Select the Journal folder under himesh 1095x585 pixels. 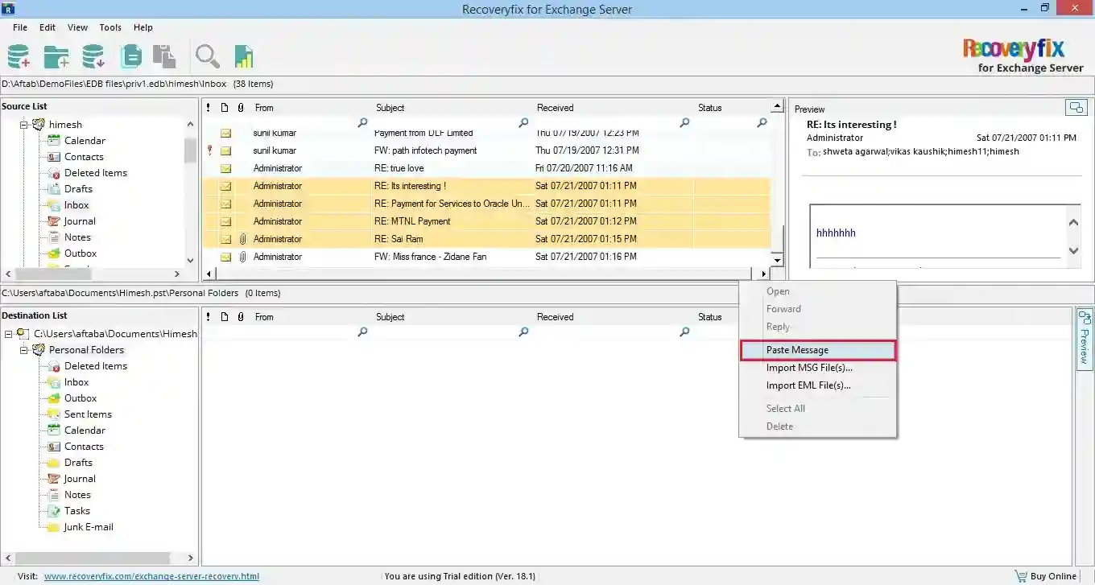80,221
